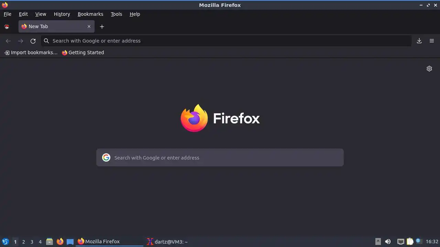This screenshot has width=440, height=247.
Task: Launch the file manager from taskbar
Action: tap(49, 242)
